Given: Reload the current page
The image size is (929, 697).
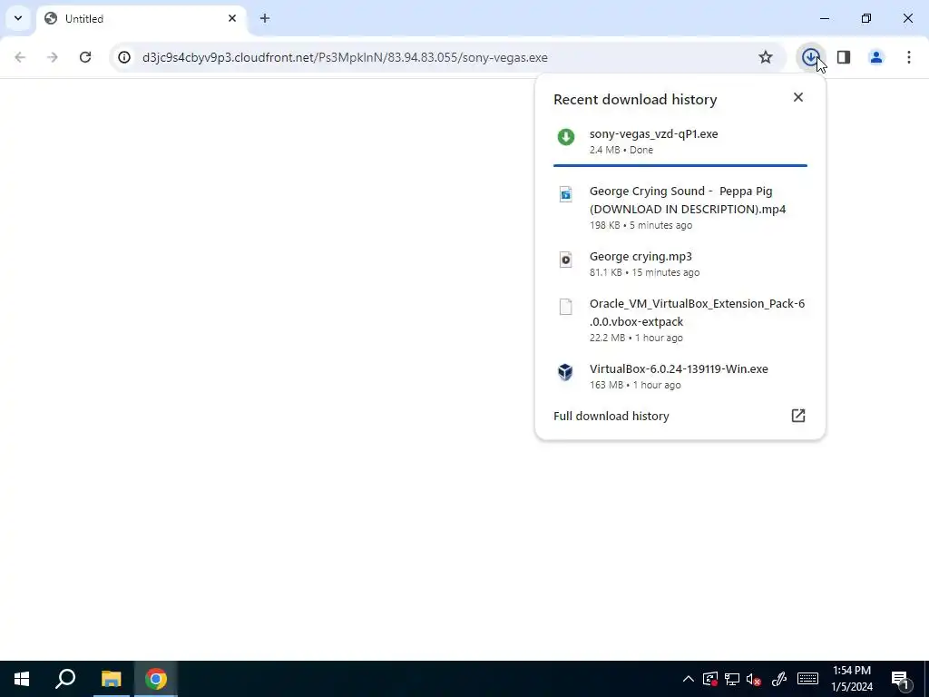Looking at the screenshot, I should [x=85, y=57].
